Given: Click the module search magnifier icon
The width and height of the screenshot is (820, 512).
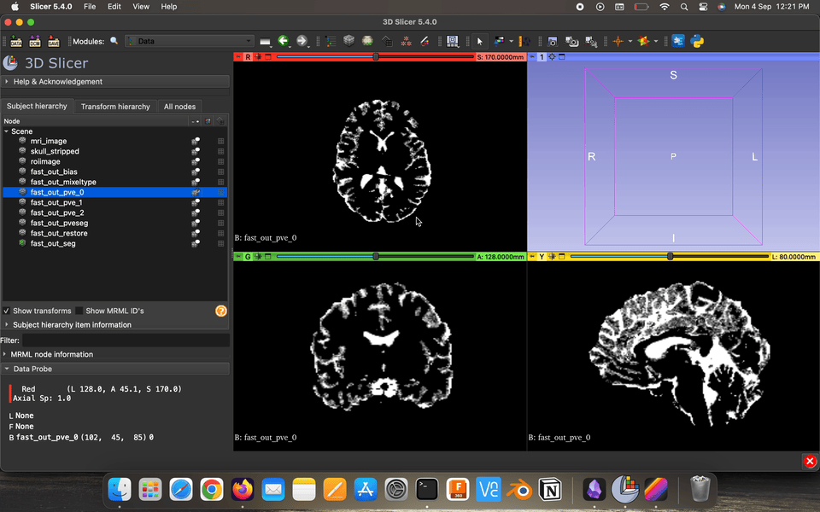Looking at the screenshot, I should coord(114,41).
